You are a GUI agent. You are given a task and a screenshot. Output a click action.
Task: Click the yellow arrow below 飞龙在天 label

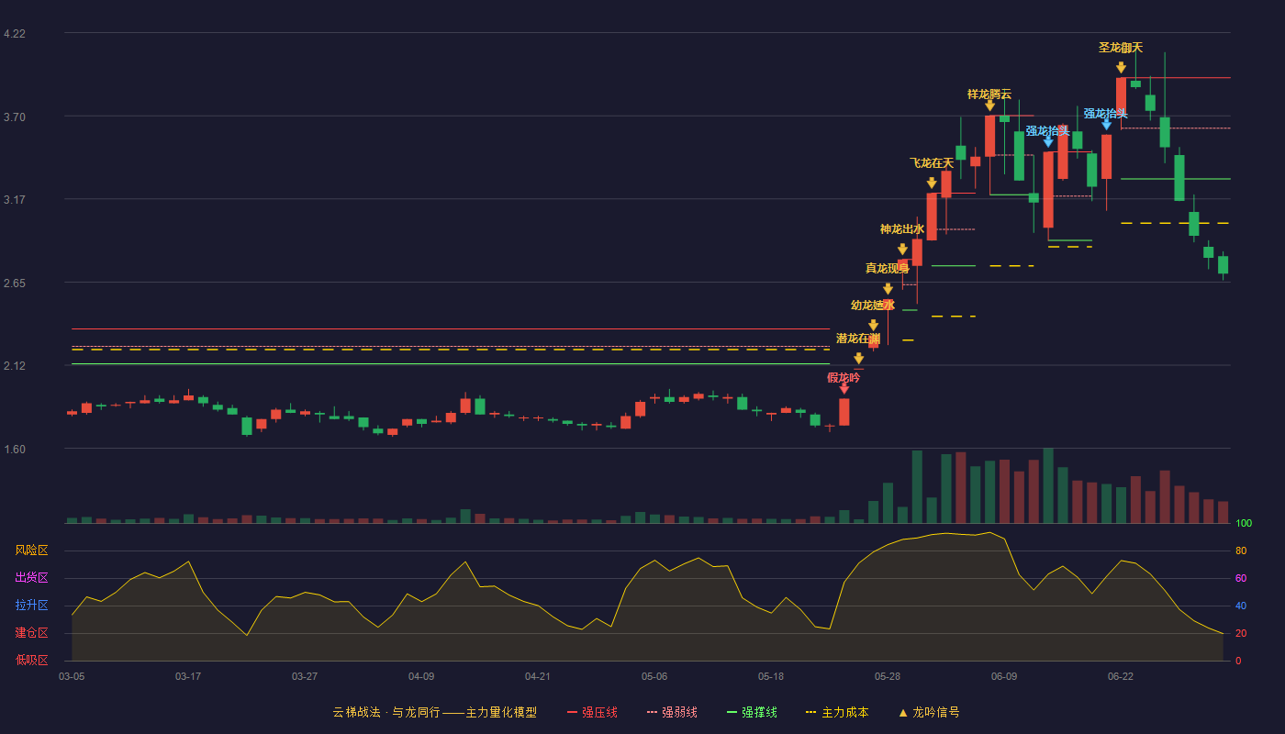pos(932,183)
